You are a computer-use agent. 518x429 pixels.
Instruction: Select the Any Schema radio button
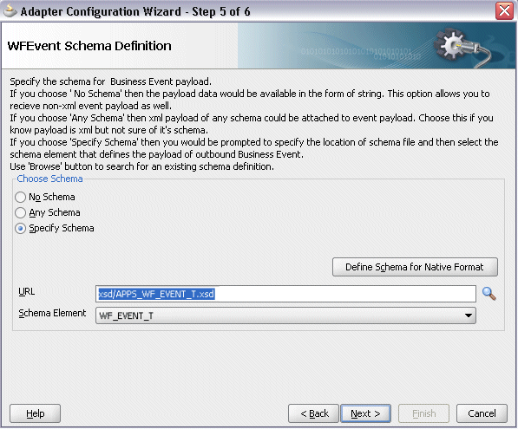tap(21, 212)
